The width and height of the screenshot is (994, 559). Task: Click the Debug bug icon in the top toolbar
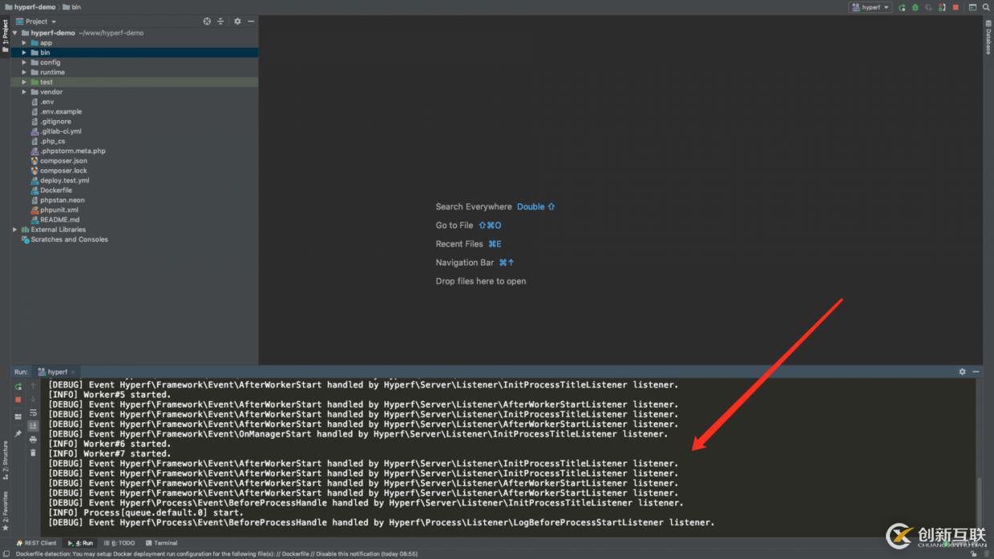[915, 7]
